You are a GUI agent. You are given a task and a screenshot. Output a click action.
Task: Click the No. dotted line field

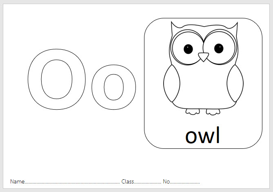[x=185, y=182]
